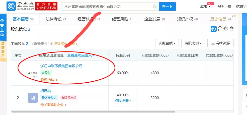Click the 认缴出资日期 column header

[187, 55]
